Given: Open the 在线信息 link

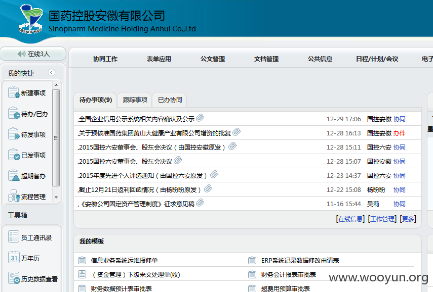Looking at the screenshot, I should (350, 219).
